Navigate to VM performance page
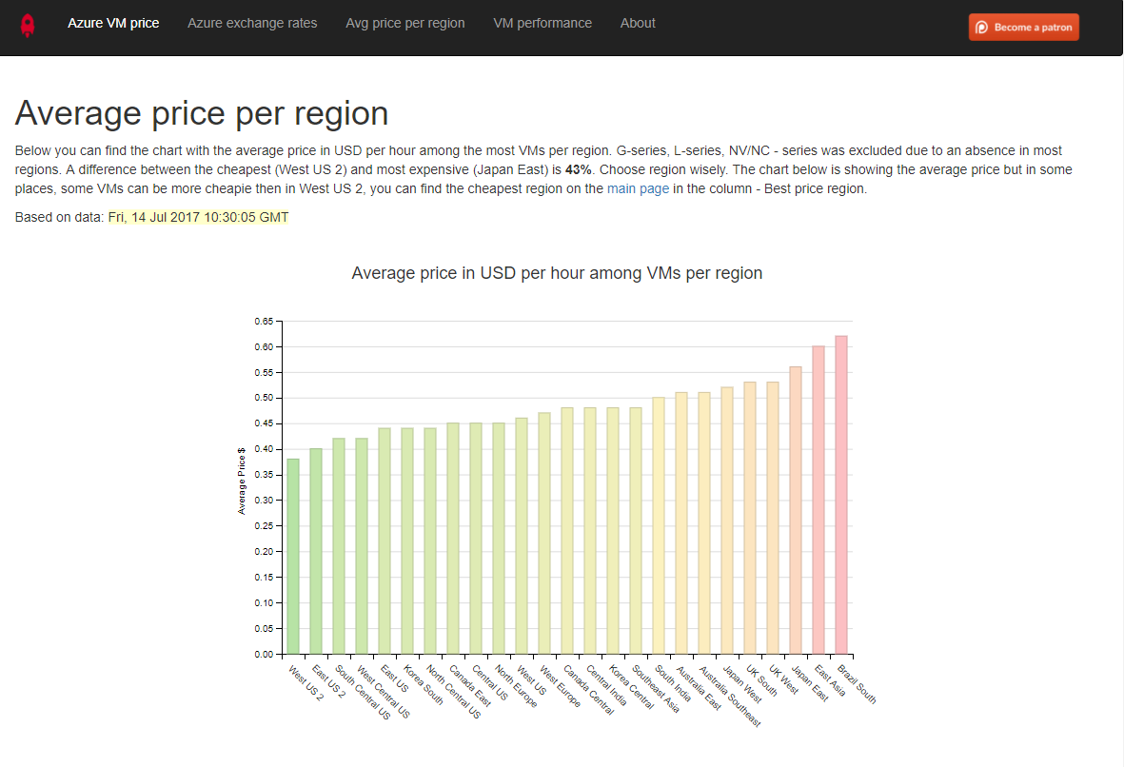 pyautogui.click(x=542, y=23)
